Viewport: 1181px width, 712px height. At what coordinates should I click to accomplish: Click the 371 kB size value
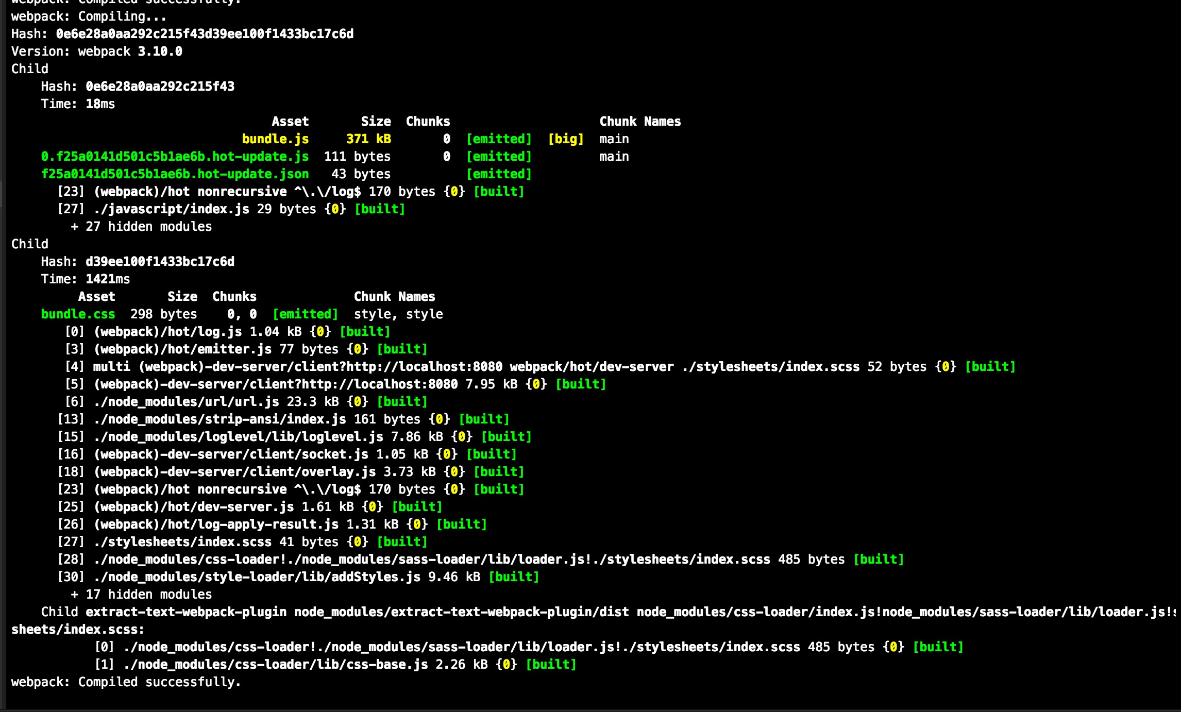(x=368, y=139)
